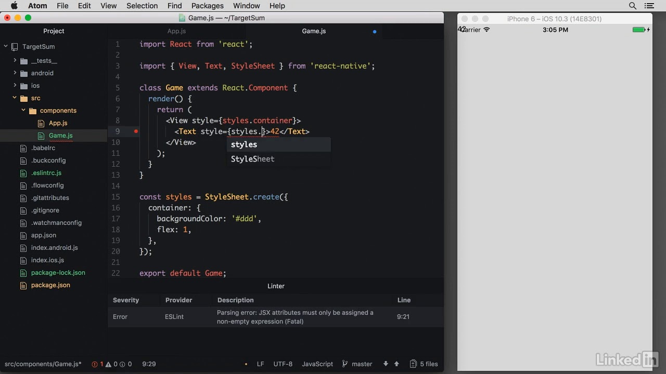The width and height of the screenshot is (666, 374).
Task: Open the .flowconfig file
Action: [x=47, y=185]
